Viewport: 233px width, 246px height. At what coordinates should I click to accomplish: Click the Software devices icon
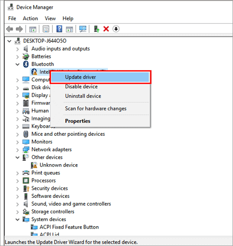(x=26, y=196)
